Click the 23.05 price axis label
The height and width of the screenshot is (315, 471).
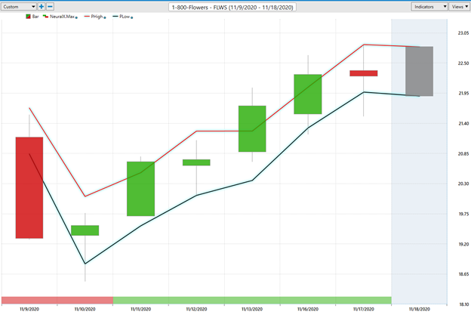[463, 33]
